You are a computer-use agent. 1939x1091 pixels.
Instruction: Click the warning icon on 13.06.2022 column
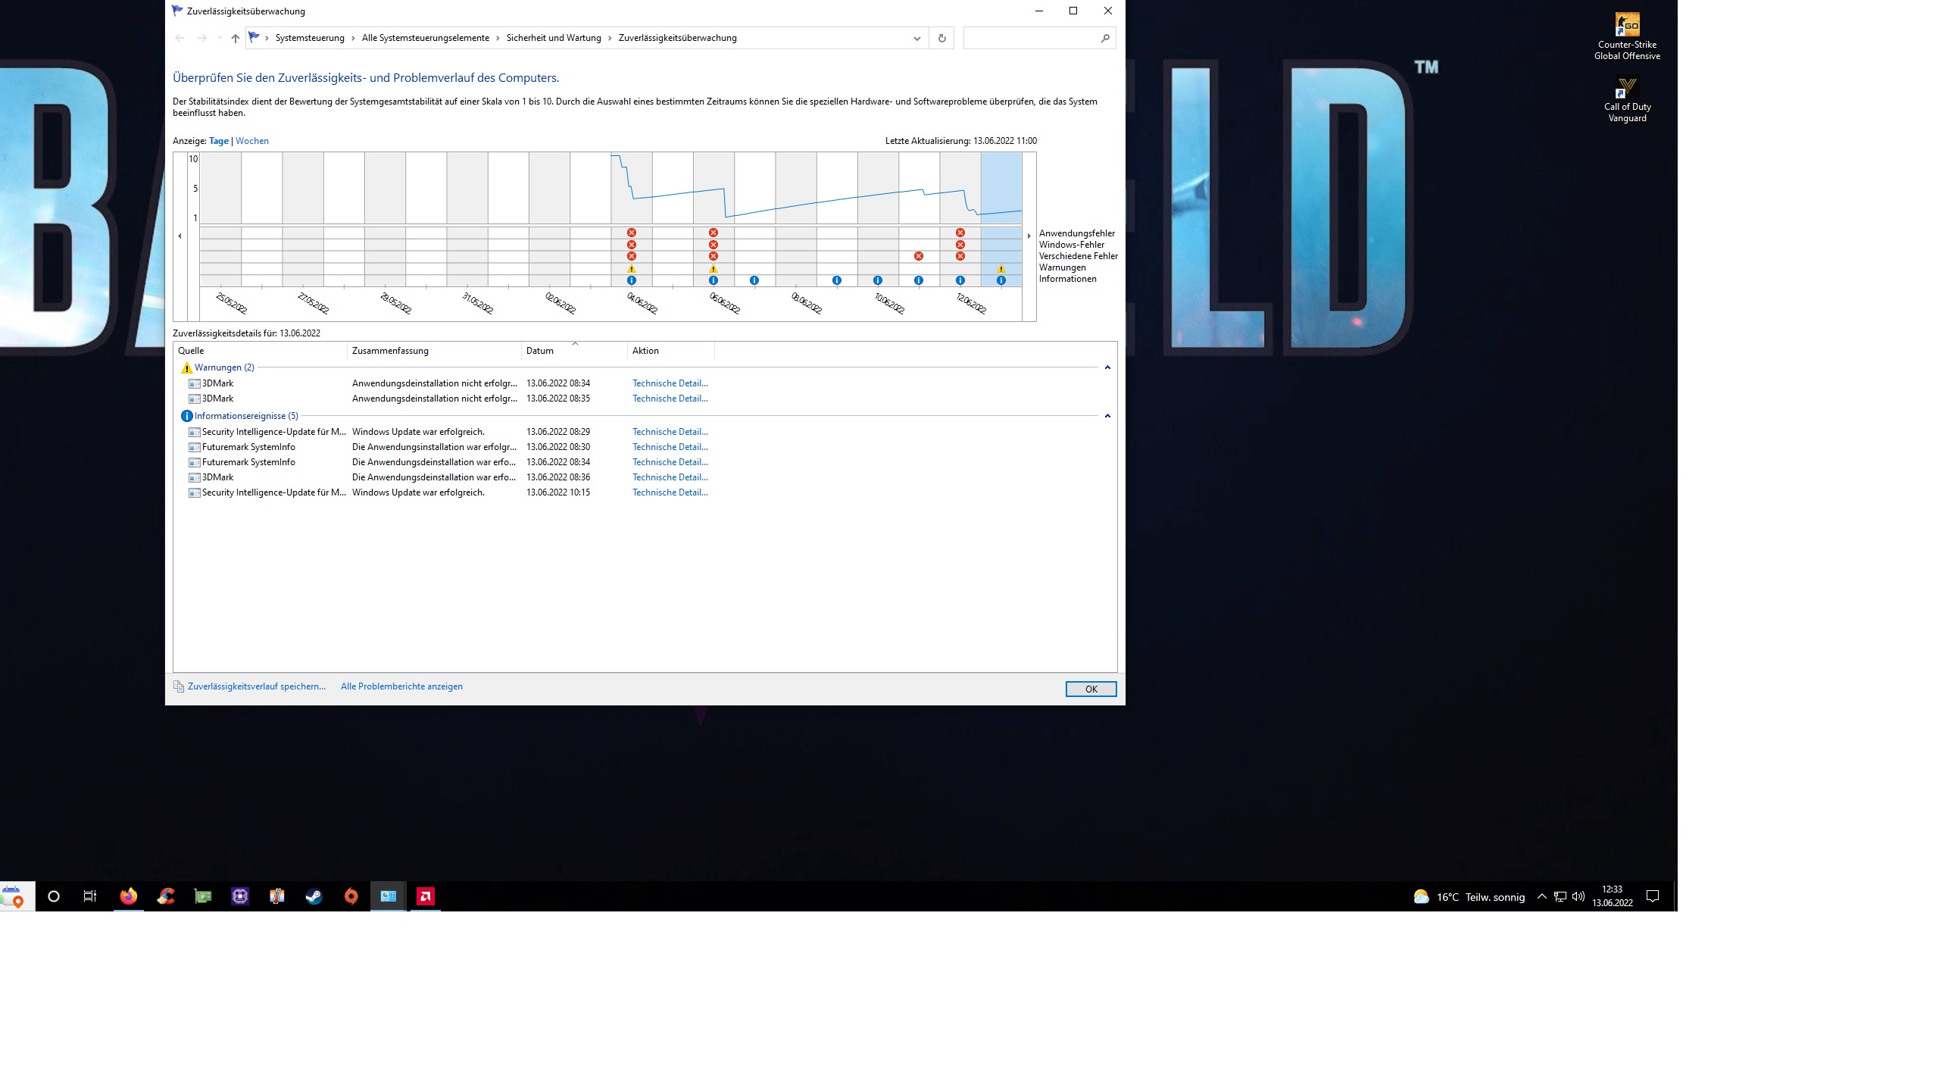(1001, 269)
